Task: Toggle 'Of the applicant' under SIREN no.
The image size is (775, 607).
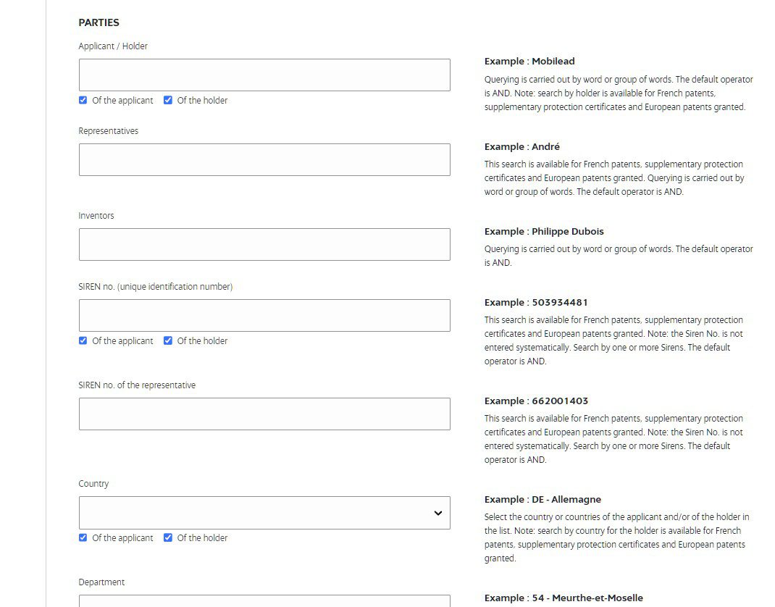Action: click(x=83, y=340)
